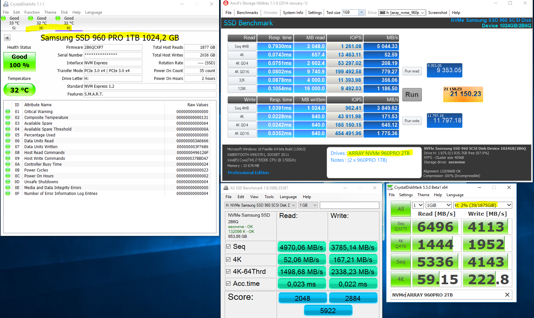Click the CrystalDiskInfo title bar icon
This screenshot has width=534, height=318.
pos(6,4)
